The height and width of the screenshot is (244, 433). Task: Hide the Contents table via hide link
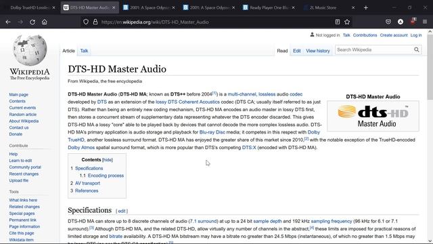click(107, 160)
